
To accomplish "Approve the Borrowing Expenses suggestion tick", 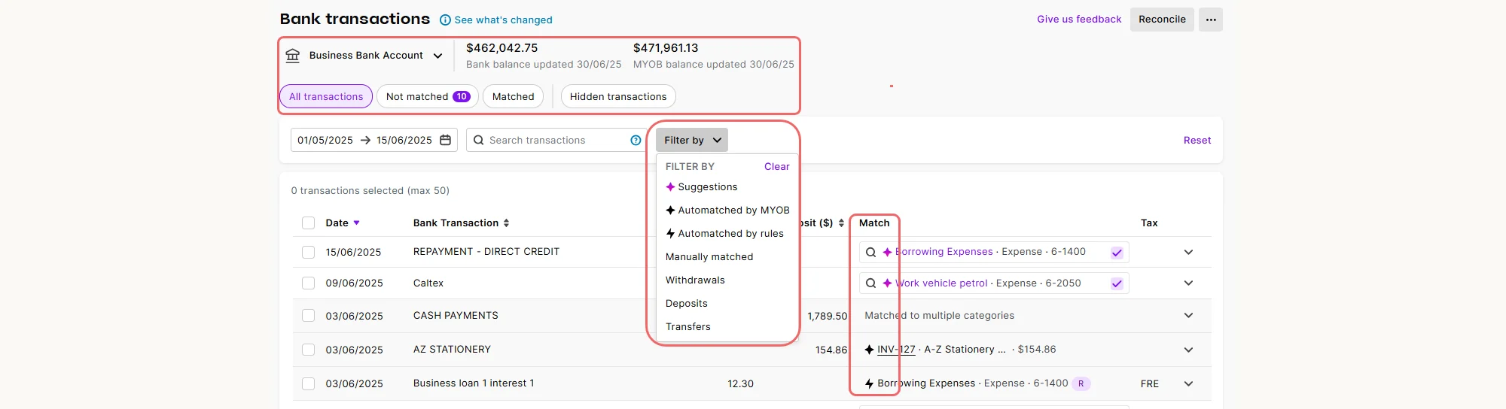I will click(1117, 253).
